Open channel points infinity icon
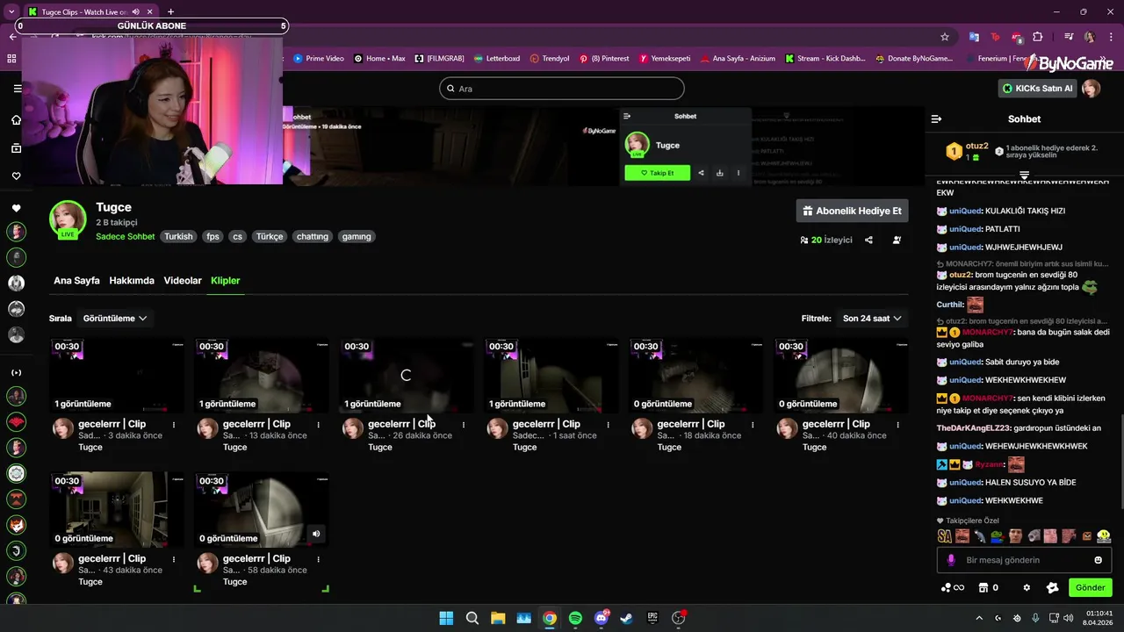This screenshot has width=1124, height=632. coord(953,587)
